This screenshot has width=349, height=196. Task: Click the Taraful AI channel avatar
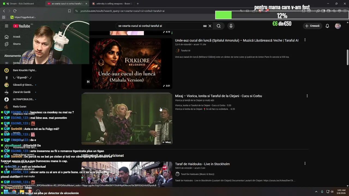(x=177, y=51)
